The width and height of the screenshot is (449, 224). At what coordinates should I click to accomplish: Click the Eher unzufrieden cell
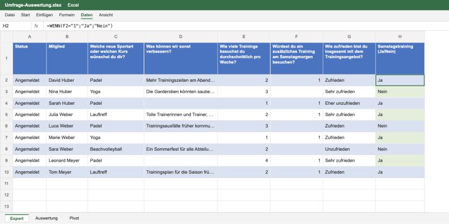coord(349,103)
